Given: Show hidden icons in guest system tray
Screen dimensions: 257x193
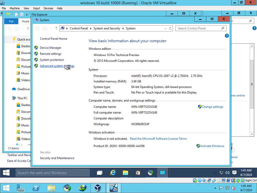Looking at the screenshot, I should [215, 173].
